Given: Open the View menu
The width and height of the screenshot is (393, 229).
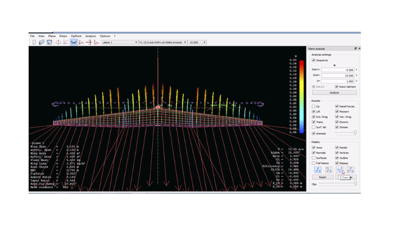Looking at the screenshot, I should [41, 36].
